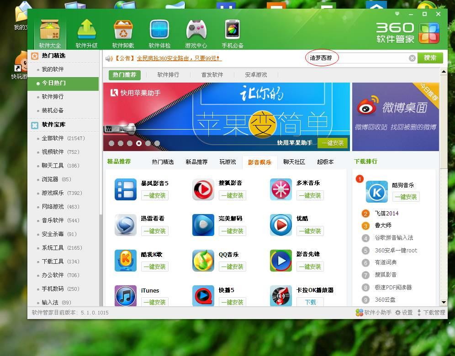
Task: Install QQ音乐 with 一键安装
Action: click(x=233, y=267)
